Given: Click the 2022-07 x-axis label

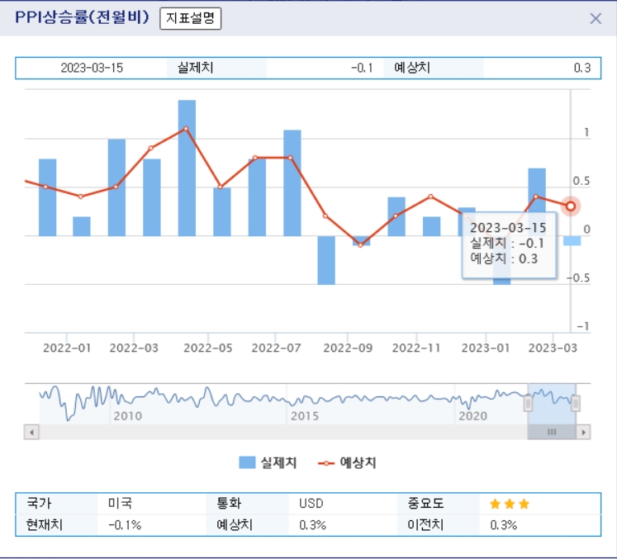Looking at the screenshot, I should click(x=276, y=348).
